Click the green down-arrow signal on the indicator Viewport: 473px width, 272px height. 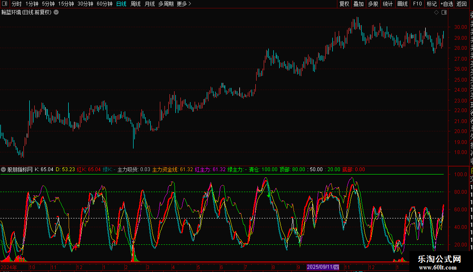click(x=269, y=196)
